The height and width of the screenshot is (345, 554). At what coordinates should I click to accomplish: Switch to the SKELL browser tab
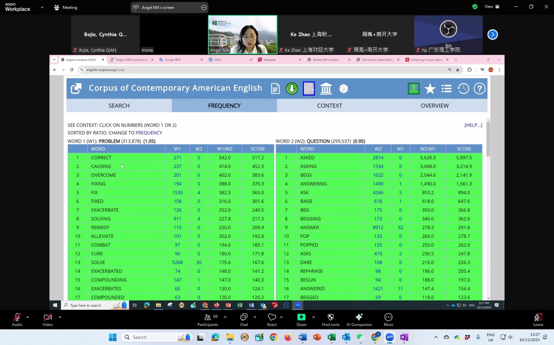[x=230, y=60]
